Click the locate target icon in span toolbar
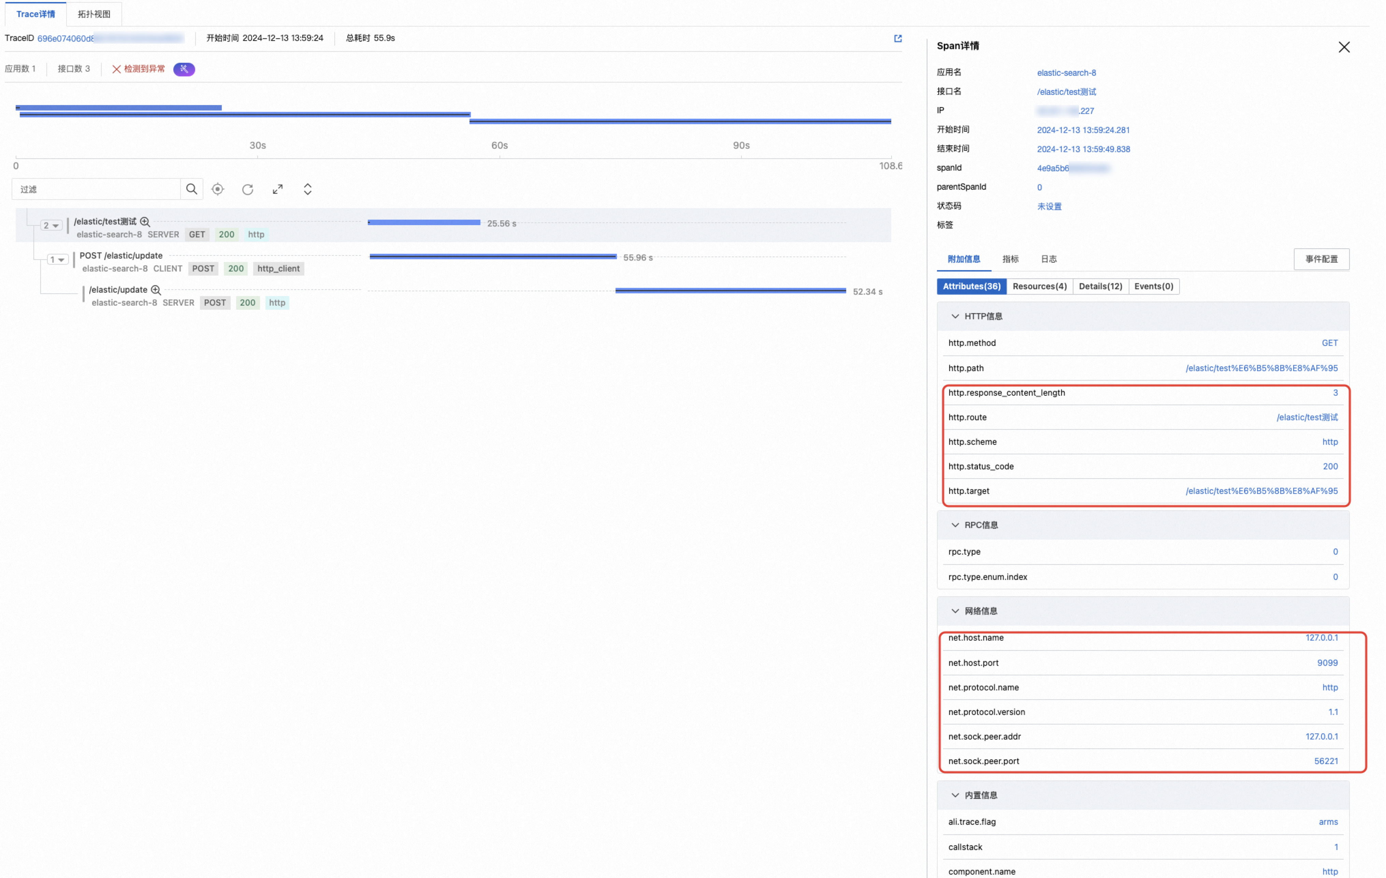 [218, 189]
